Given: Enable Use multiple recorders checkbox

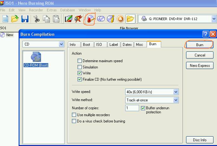Looking at the screenshot, I should tap(74, 115).
